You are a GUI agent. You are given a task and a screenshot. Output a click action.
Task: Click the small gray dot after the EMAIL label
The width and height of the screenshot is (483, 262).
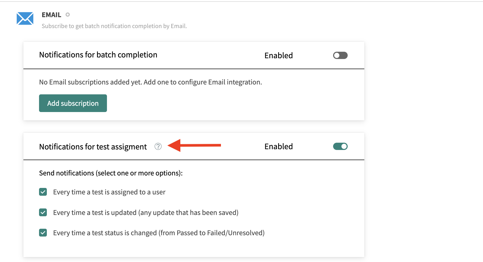68,15
